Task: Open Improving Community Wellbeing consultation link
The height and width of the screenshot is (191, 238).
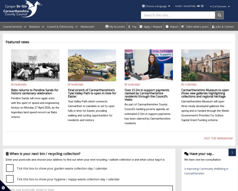Action: [206, 171]
